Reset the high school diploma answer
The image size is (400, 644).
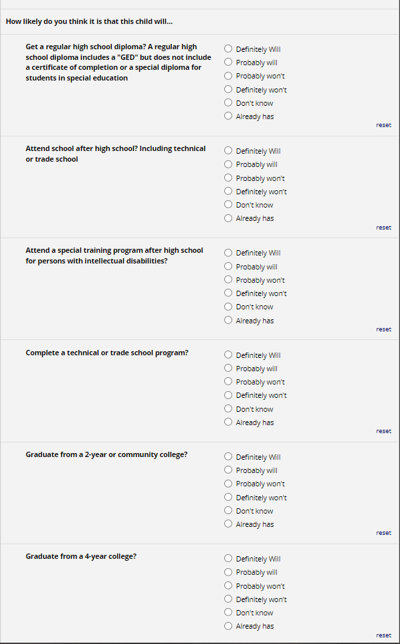(383, 125)
